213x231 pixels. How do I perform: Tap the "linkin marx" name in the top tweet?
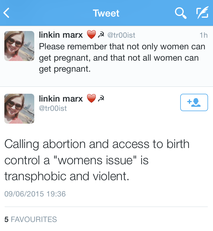coord(61,35)
